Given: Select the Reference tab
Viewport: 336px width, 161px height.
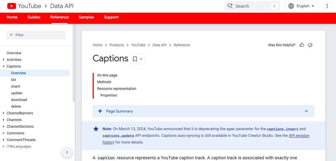Looking at the screenshot, I should tap(60, 17).
